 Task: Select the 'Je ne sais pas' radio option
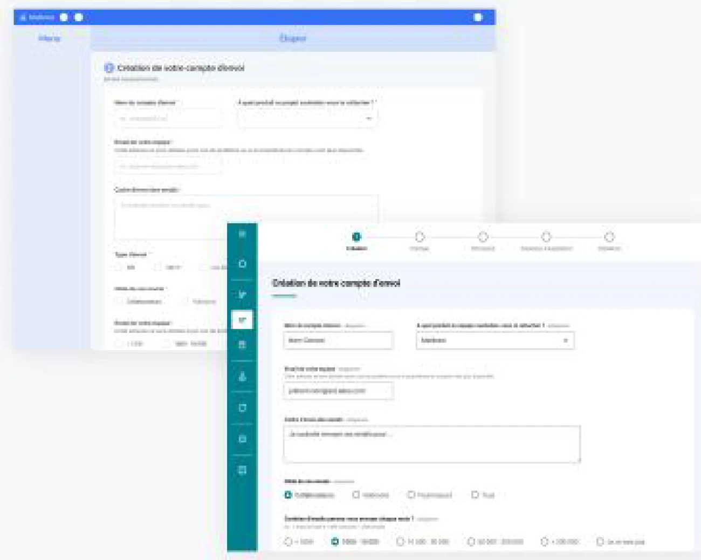click(x=600, y=542)
